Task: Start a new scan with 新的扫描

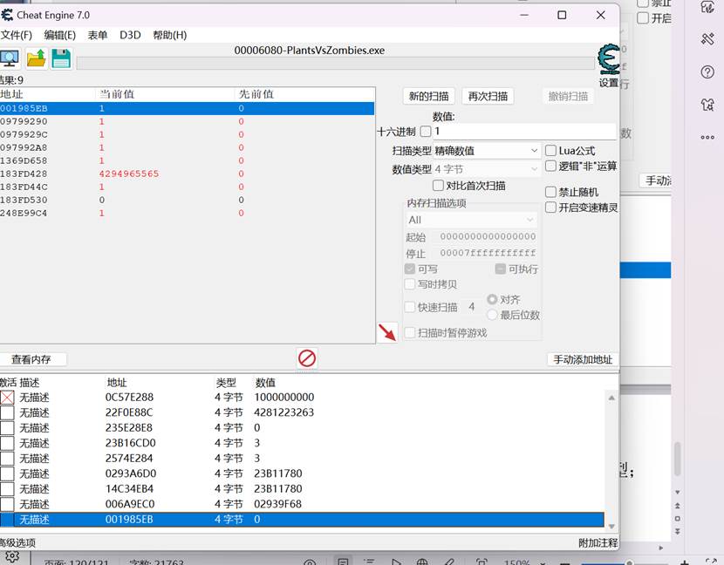Action: (429, 96)
